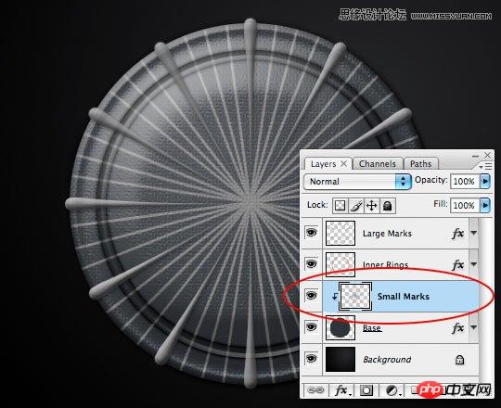Screen dimensions: 501x408
Task: Open the Opacity slider arrow
Action: [485, 182]
